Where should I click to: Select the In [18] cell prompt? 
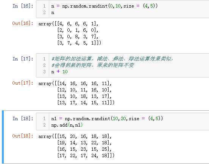23,118
